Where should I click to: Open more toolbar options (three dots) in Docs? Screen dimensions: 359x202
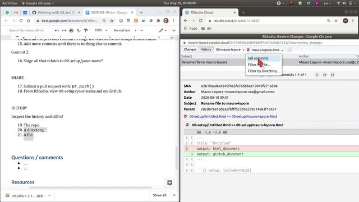[141, 30]
